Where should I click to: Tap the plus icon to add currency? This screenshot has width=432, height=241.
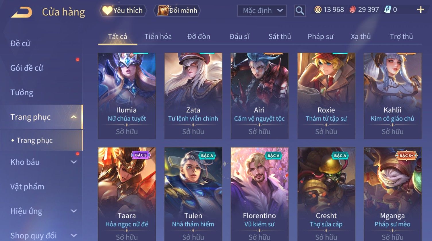tap(421, 10)
